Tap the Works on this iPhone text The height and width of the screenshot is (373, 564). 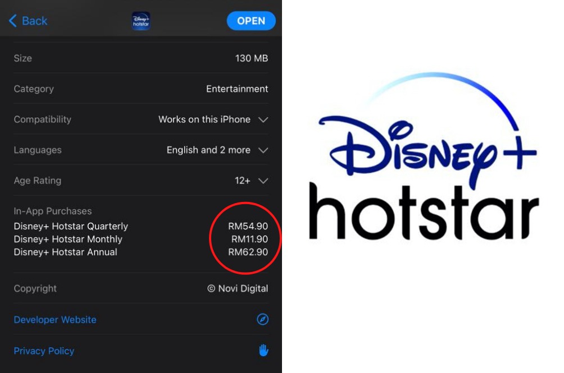[x=204, y=119]
